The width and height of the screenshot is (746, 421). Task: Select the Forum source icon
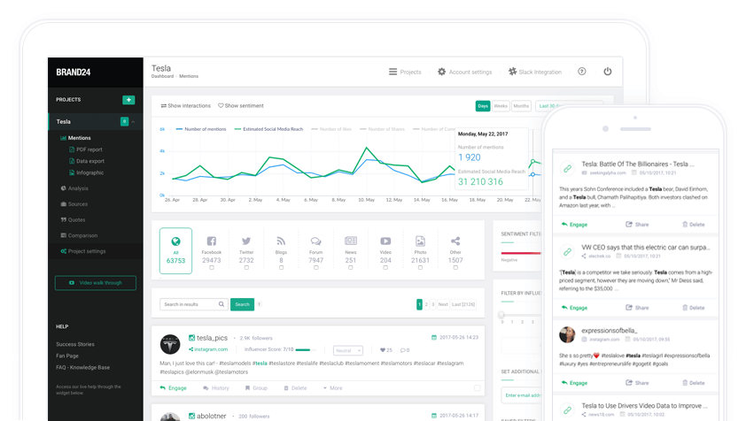pyautogui.click(x=316, y=241)
